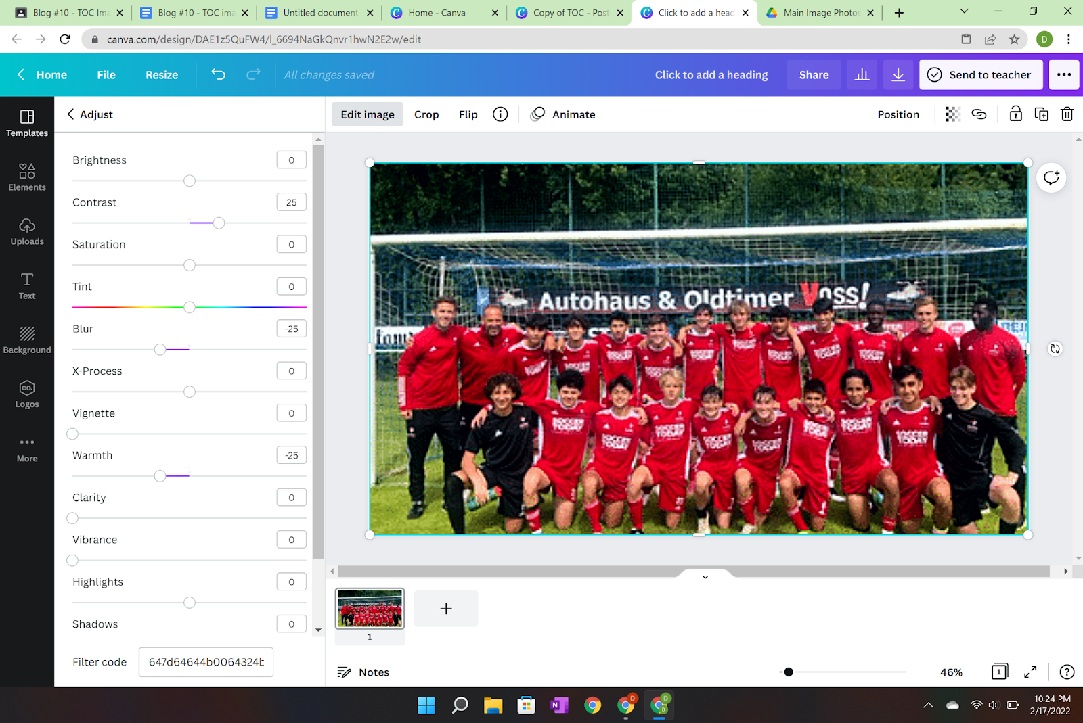Open the Logos sidebar panel
This screenshot has height=723, width=1083.
27,394
